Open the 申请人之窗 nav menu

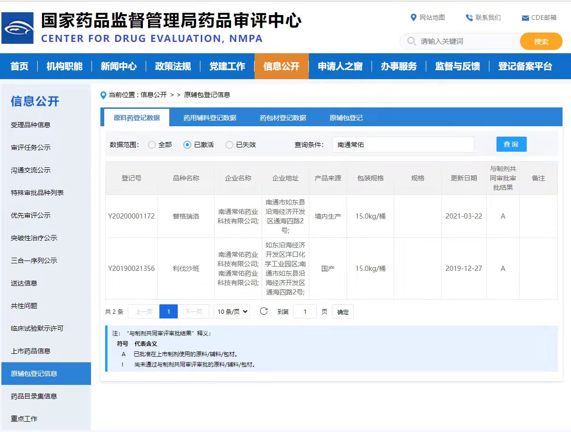point(340,66)
